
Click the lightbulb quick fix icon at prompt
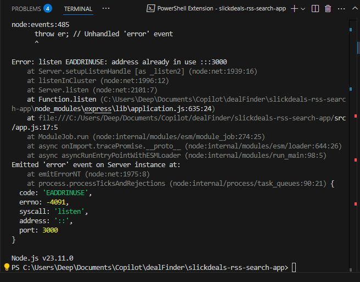point(7,267)
